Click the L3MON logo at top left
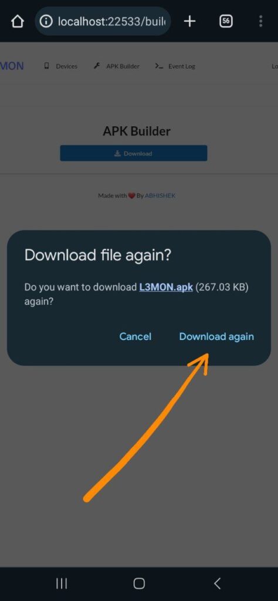 pyautogui.click(x=12, y=66)
